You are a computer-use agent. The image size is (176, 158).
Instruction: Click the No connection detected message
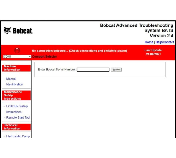(x=79, y=51)
